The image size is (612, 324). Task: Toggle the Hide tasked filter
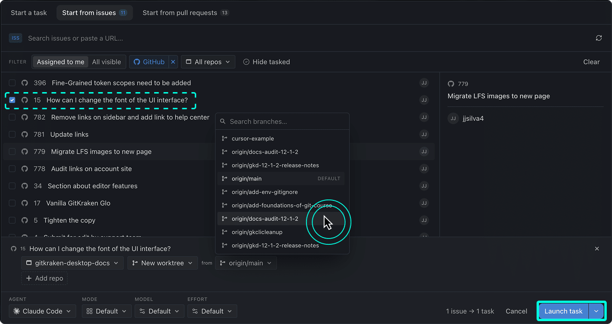(x=266, y=62)
